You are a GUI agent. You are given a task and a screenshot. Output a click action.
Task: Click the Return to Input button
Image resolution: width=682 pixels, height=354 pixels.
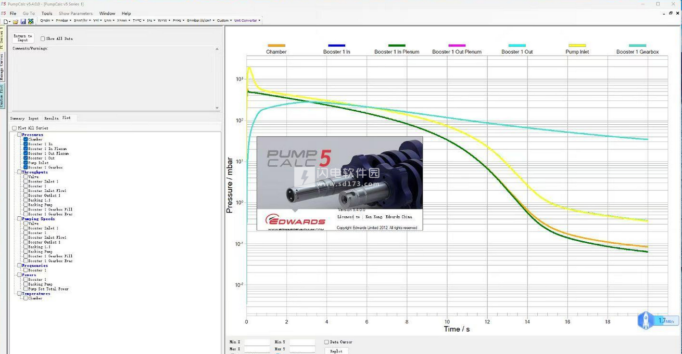23,38
